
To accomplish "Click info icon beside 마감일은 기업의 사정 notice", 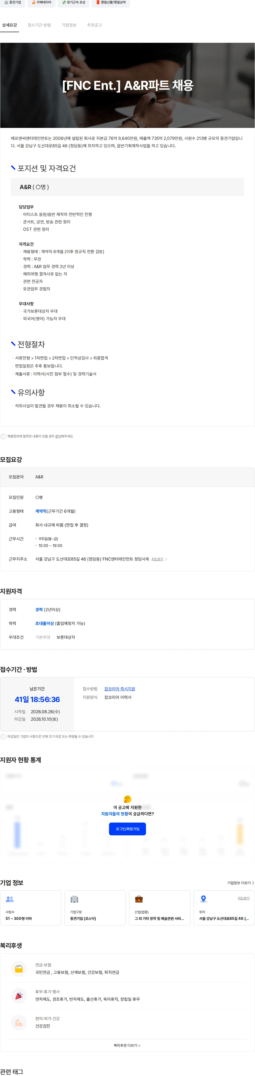I will [3, 736].
